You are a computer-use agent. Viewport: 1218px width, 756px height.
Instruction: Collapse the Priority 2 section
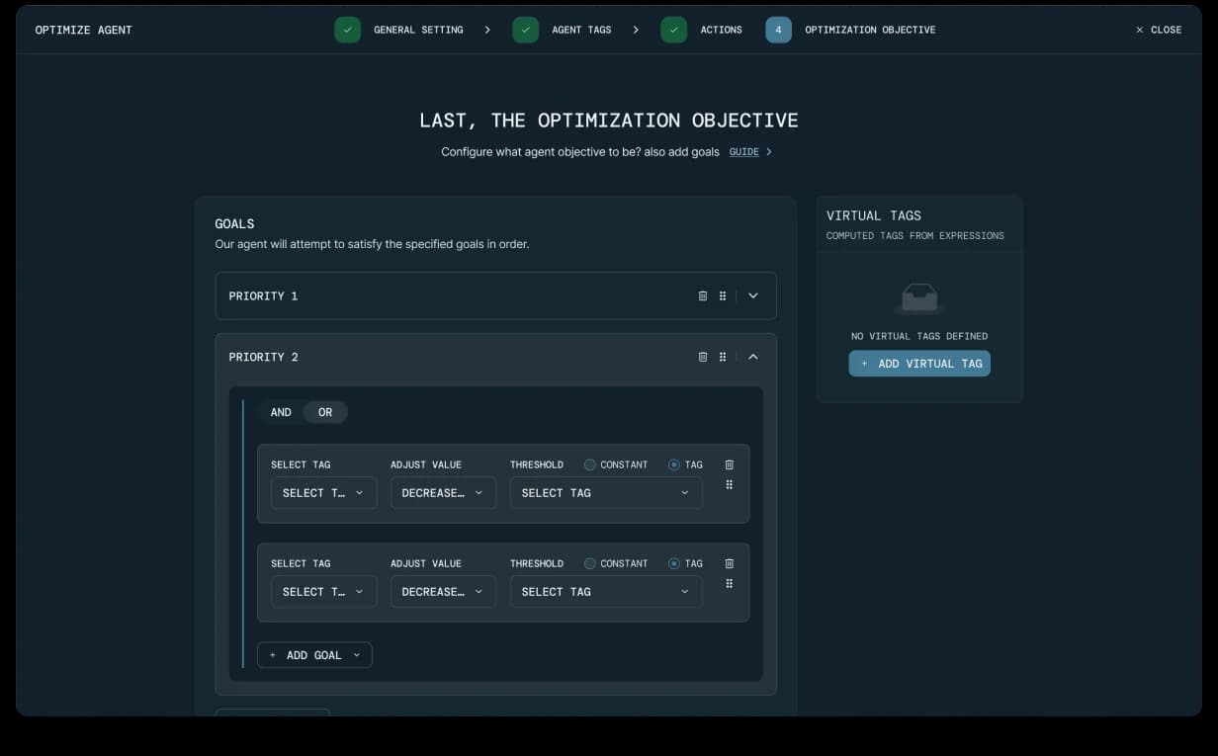753,357
